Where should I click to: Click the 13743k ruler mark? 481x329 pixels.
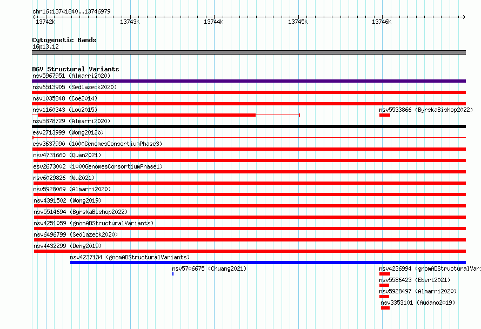[130, 22]
